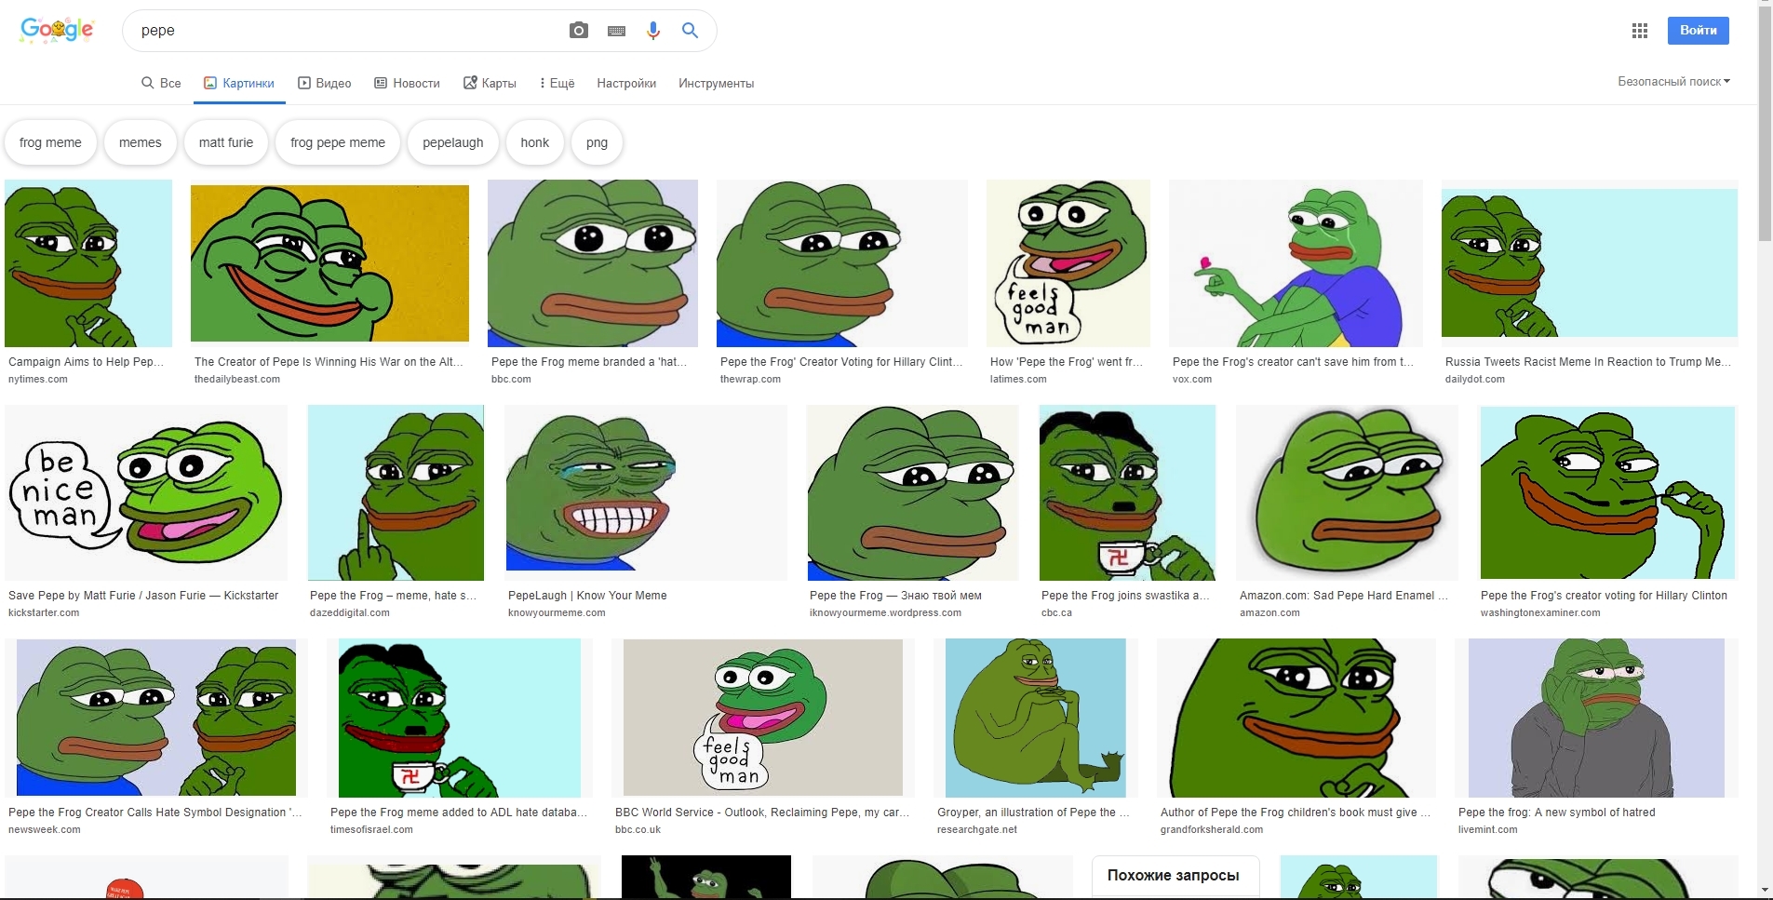Image resolution: width=1773 pixels, height=900 pixels.
Task: Open the latimes.com 'feels good man' image
Action: tap(1068, 263)
